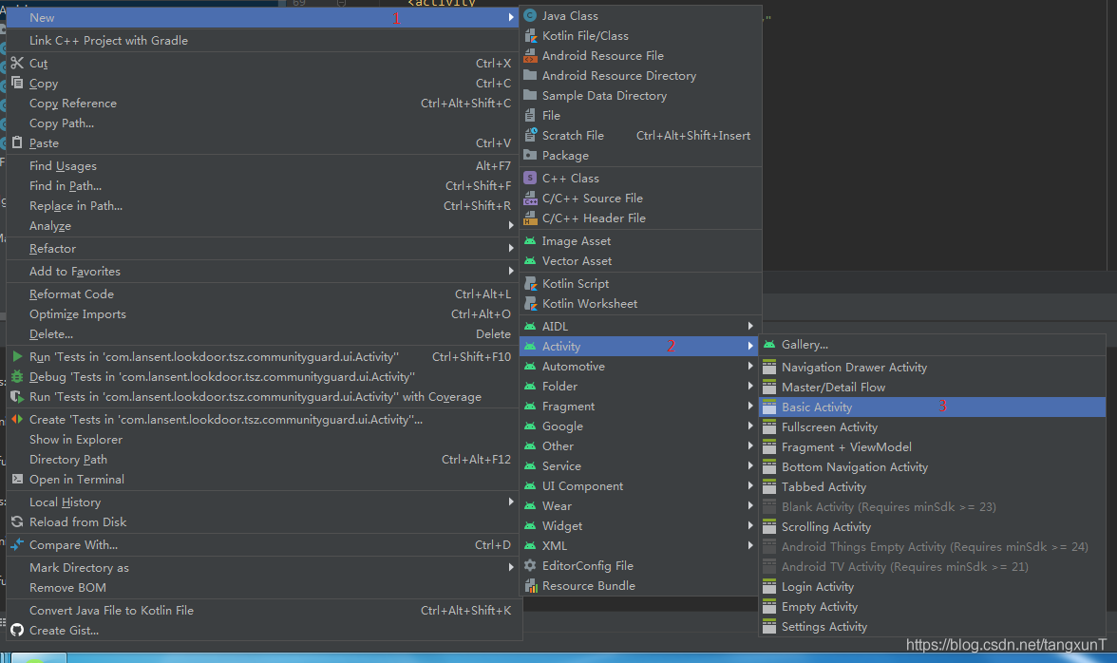
Task: Click the Cut scissors icon
Action: coord(17,64)
